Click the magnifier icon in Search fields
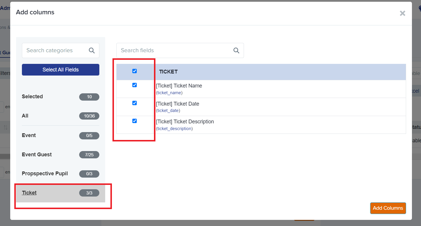Screen dimensions: 421x226 click(236, 50)
